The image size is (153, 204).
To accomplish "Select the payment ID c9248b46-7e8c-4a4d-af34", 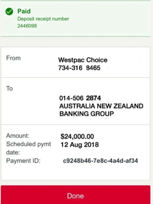I will (x=100, y=161).
